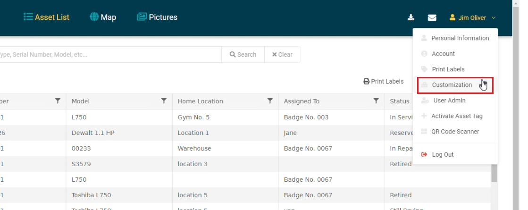This screenshot has width=528, height=210.
Task: Expand the Jim Oliver user dropdown
Action: click(473, 17)
